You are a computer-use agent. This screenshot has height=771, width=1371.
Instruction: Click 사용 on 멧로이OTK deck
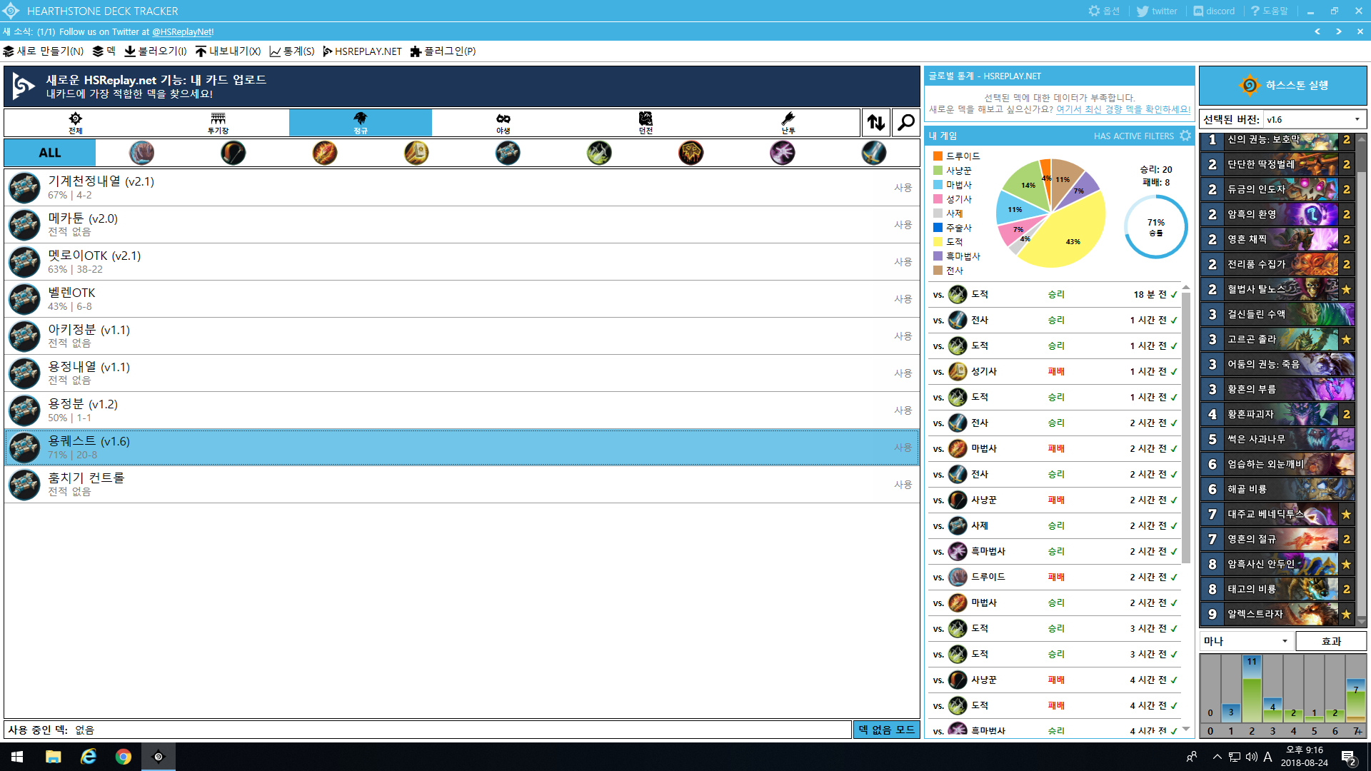click(903, 262)
